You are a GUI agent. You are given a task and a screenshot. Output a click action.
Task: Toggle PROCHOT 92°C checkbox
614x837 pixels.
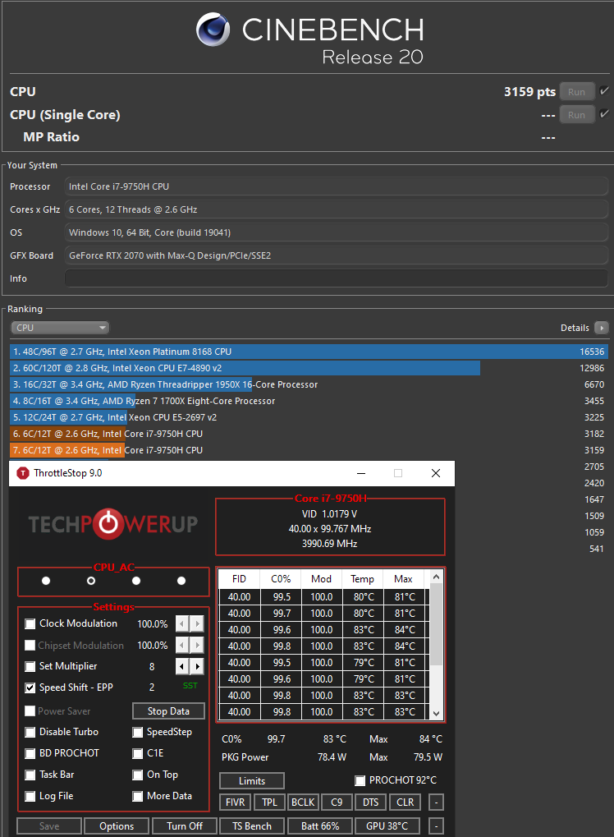click(360, 780)
